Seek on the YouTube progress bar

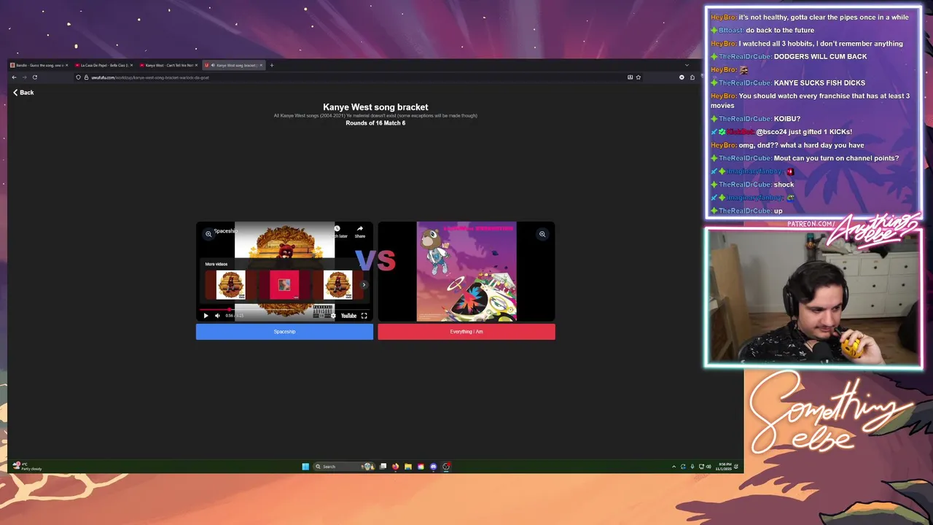[284, 309]
